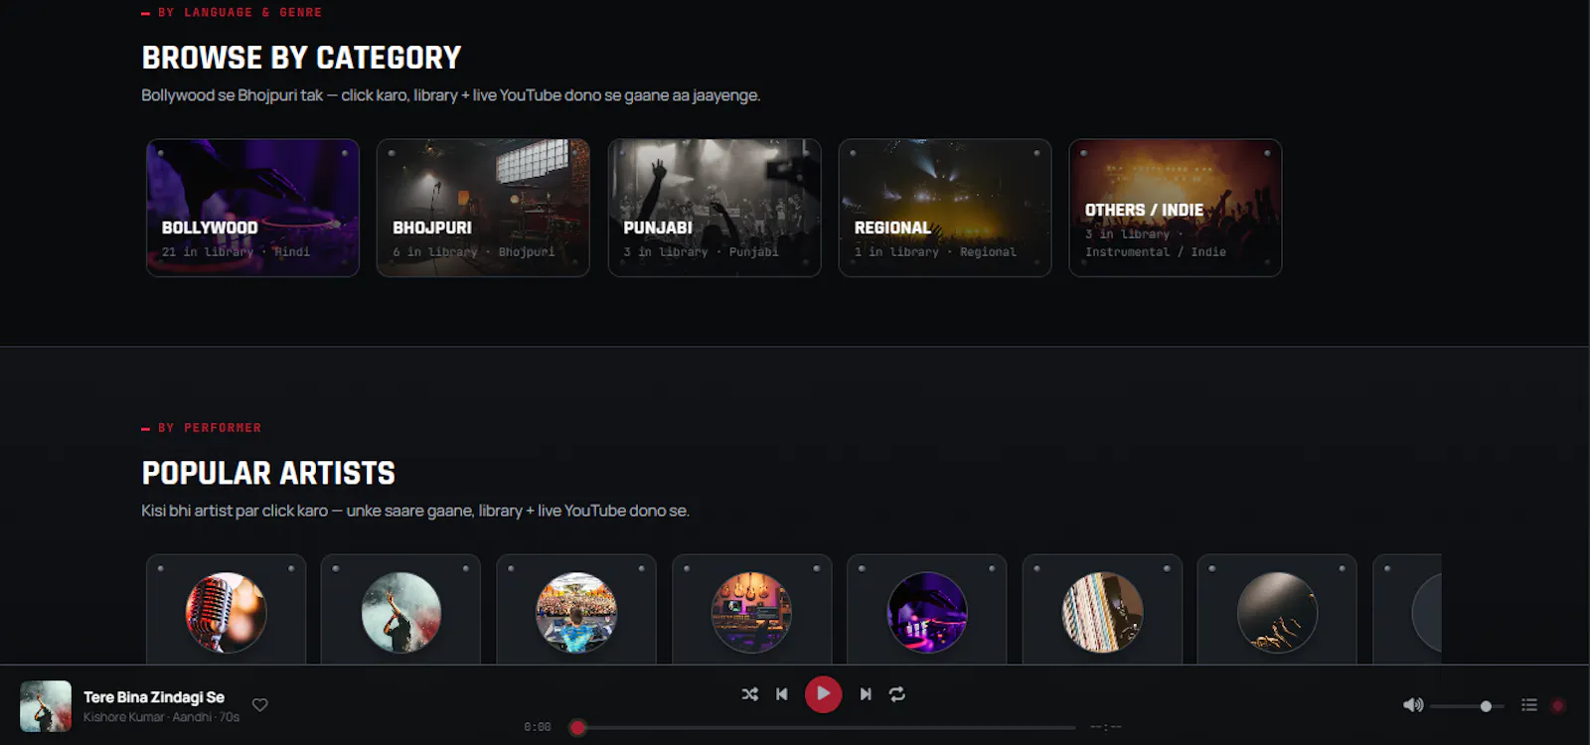This screenshot has height=745, width=1590.
Task: Click the Browse By Category heading
Action: coord(301,58)
